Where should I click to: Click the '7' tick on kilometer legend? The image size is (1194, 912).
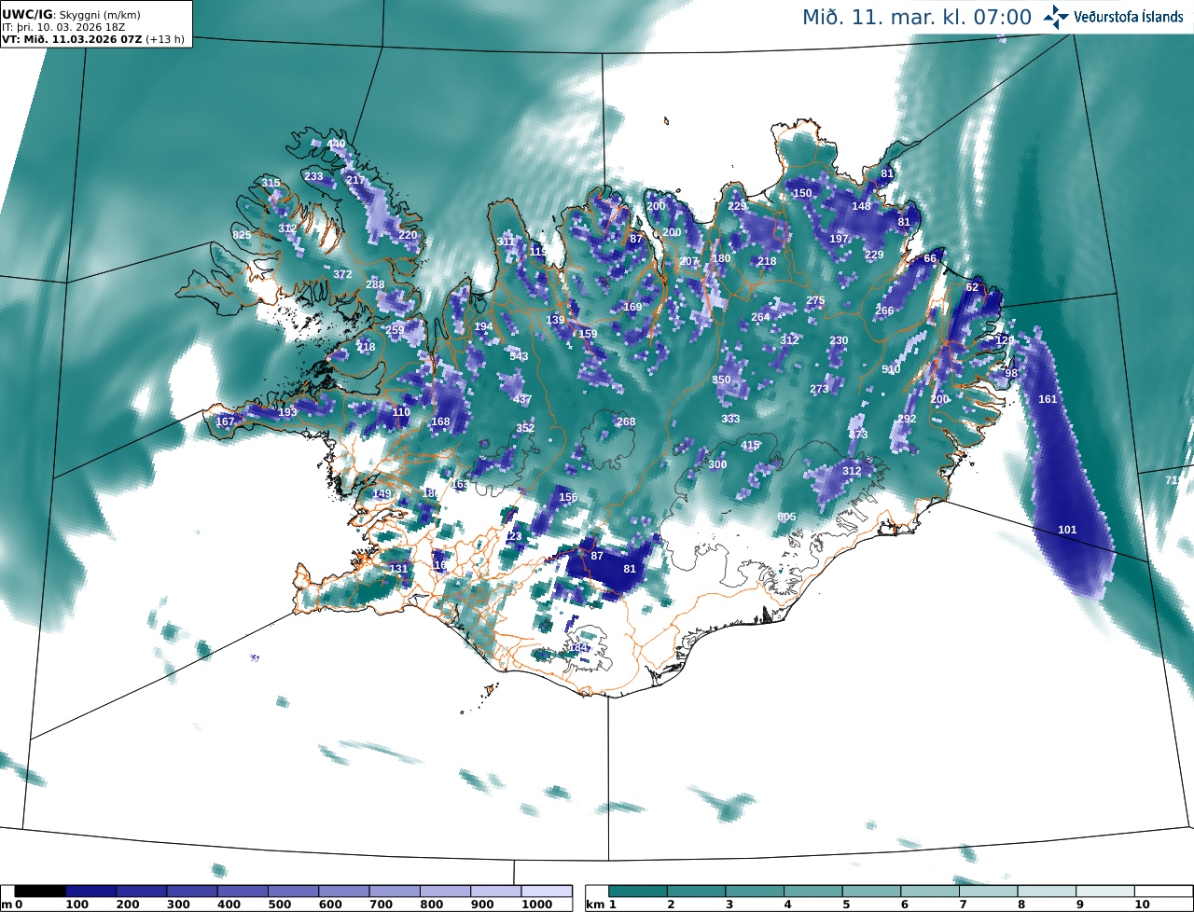pyautogui.click(x=961, y=905)
